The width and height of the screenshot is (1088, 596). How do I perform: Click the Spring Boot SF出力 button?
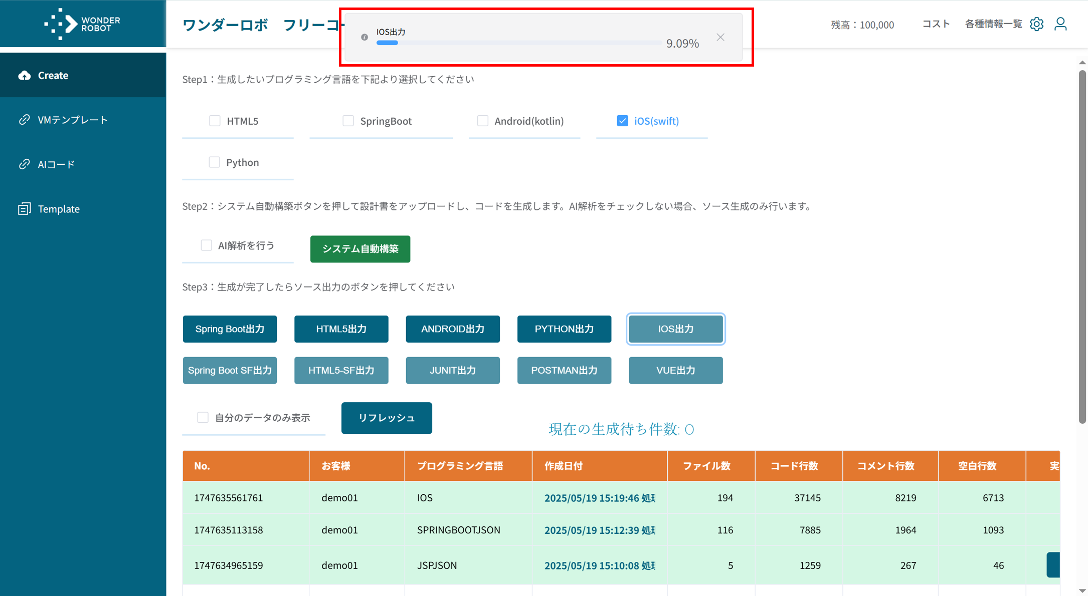pos(230,371)
